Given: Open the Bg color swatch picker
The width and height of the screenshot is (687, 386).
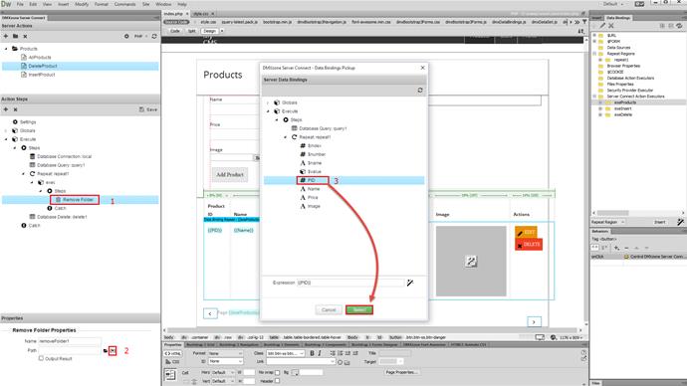Looking at the screenshot, I should [x=296, y=372].
